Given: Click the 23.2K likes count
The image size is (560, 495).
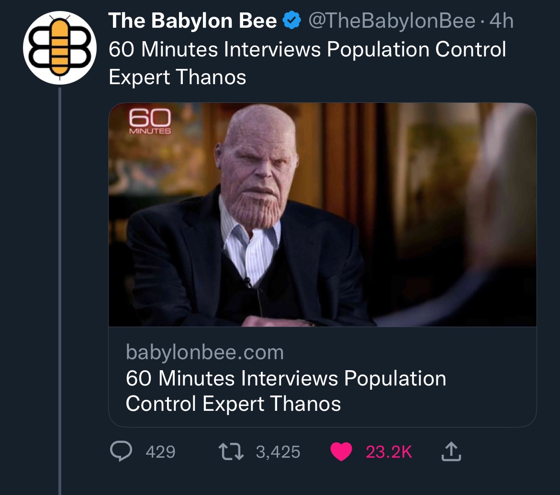Looking at the screenshot, I should click(389, 452).
